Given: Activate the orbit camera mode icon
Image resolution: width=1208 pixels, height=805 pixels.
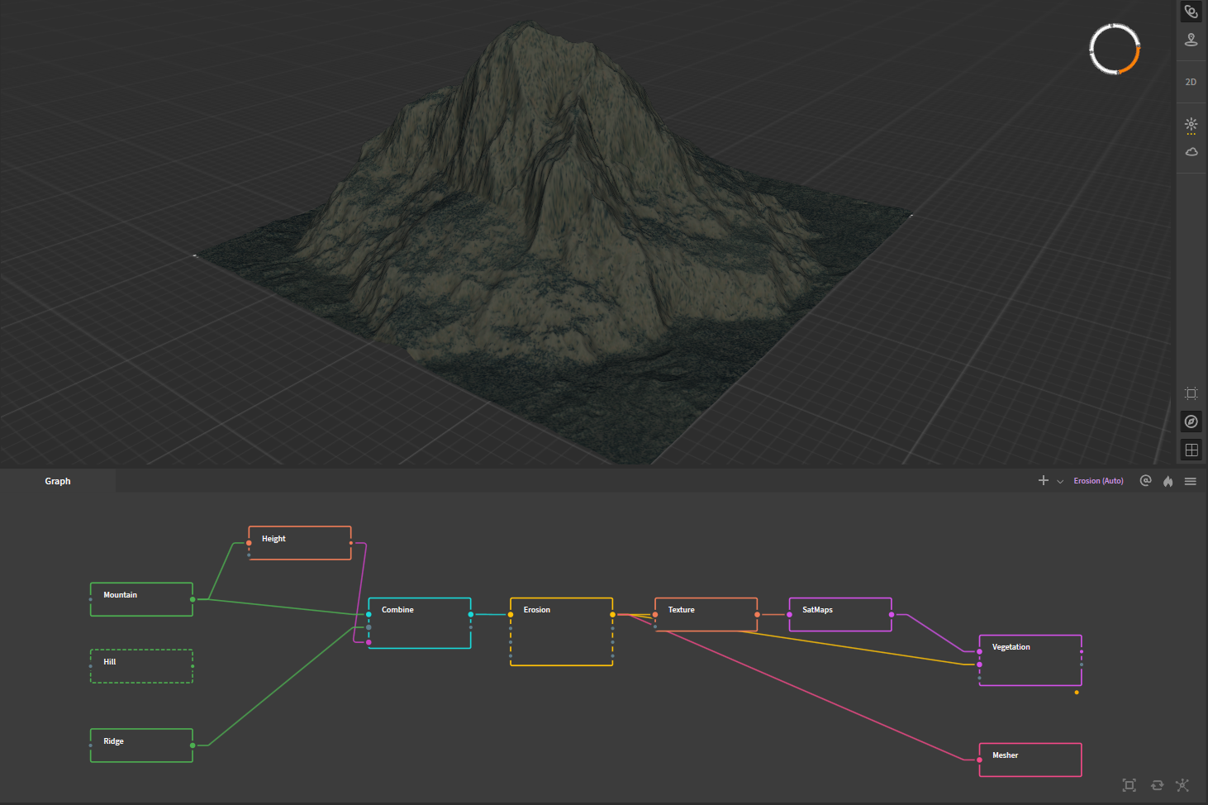Looking at the screenshot, I should [x=1191, y=12].
